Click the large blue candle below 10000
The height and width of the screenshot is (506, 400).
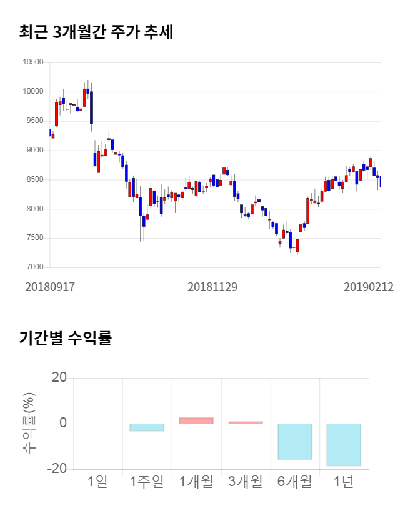click(91, 107)
